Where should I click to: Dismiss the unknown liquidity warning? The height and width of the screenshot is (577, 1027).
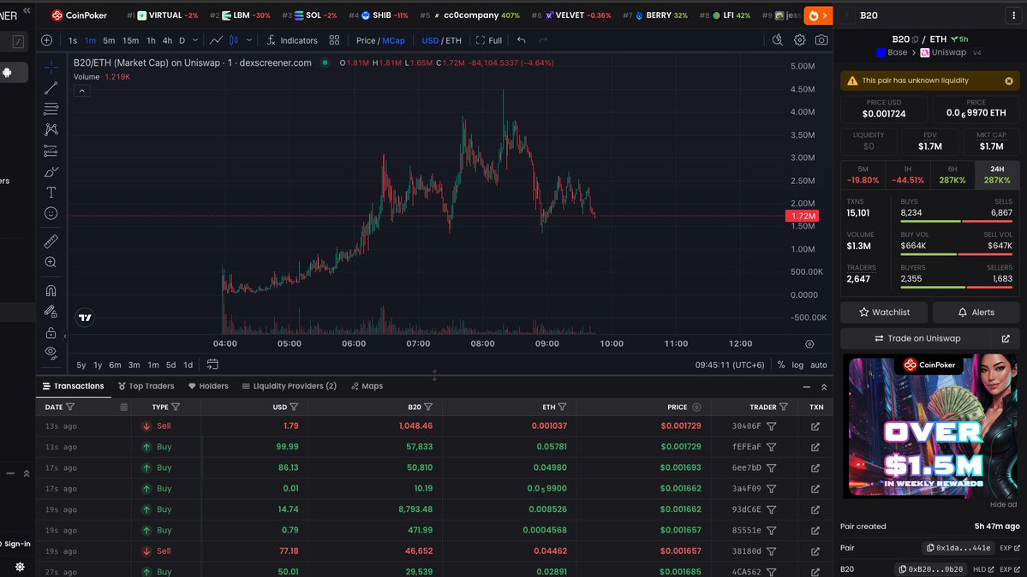click(1009, 81)
